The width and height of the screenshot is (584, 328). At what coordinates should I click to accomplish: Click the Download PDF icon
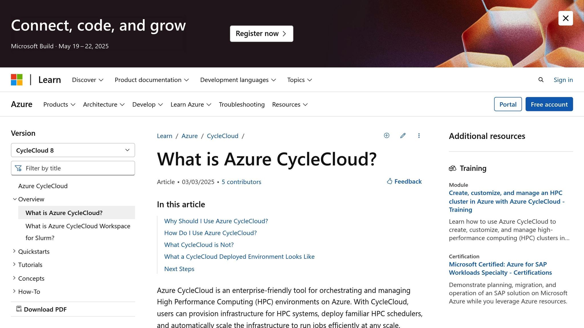click(19, 309)
